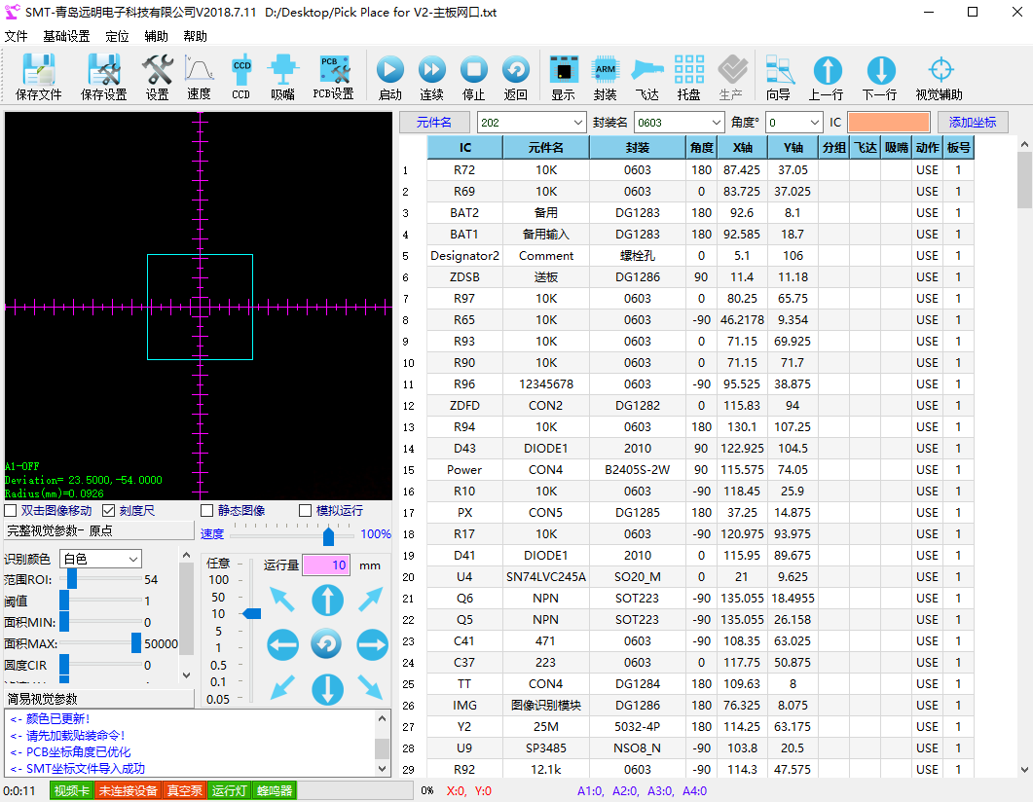Toggle the 模拟运行 simulation checkbox
Viewport: 1033px width, 802px height.
pyautogui.click(x=306, y=511)
